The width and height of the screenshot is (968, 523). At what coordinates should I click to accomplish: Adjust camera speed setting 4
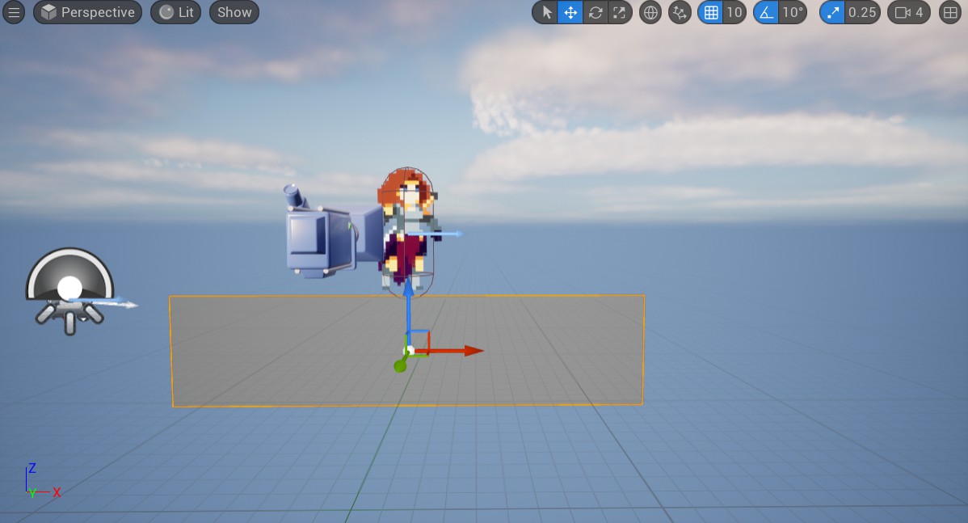coord(909,12)
